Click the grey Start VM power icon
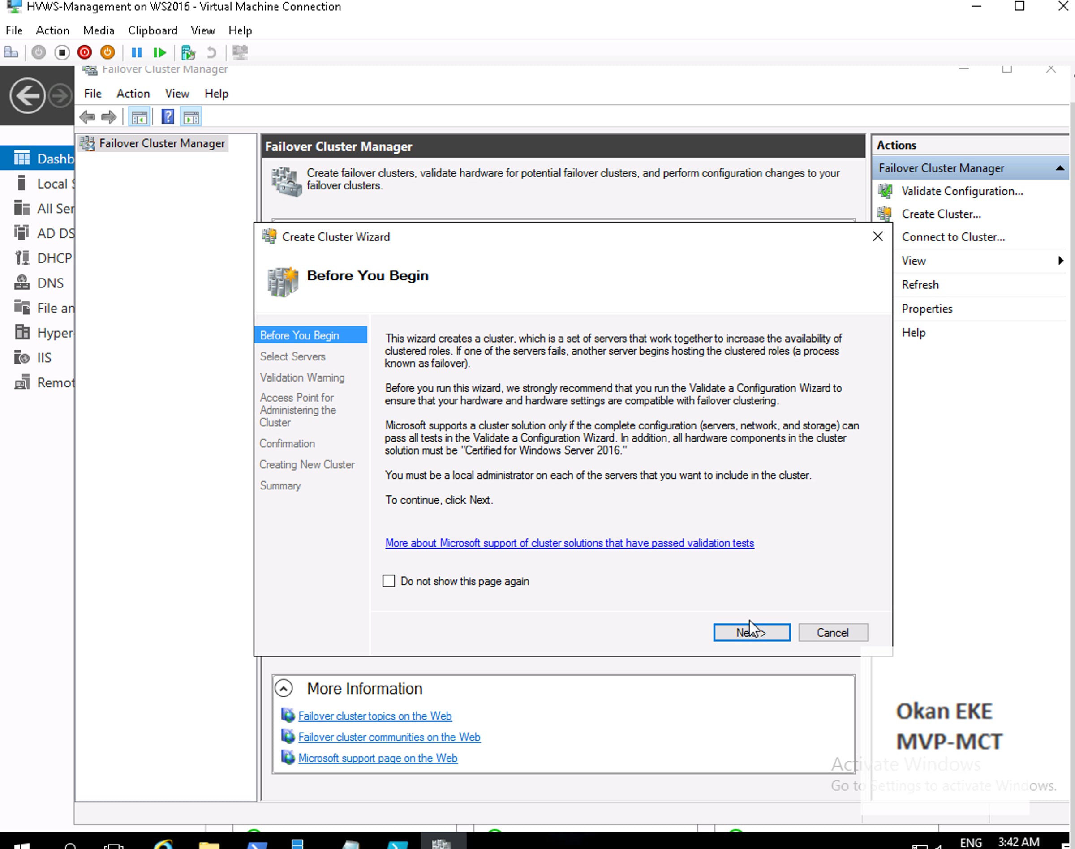This screenshot has width=1075, height=849. click(38, 52)
